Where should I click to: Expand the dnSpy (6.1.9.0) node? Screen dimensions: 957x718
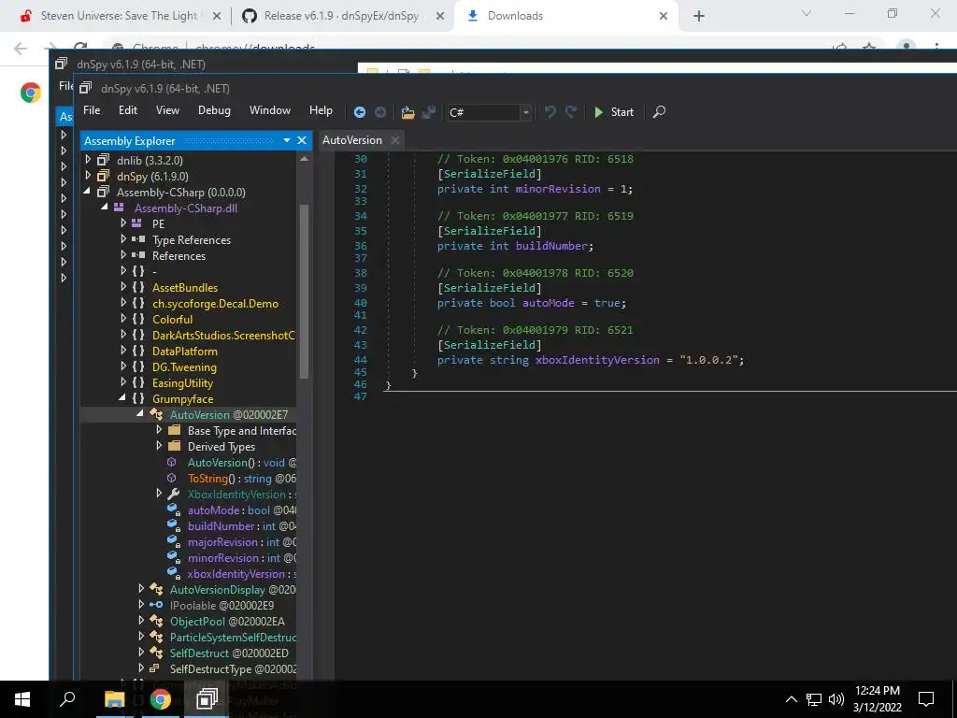pos(88,176)
